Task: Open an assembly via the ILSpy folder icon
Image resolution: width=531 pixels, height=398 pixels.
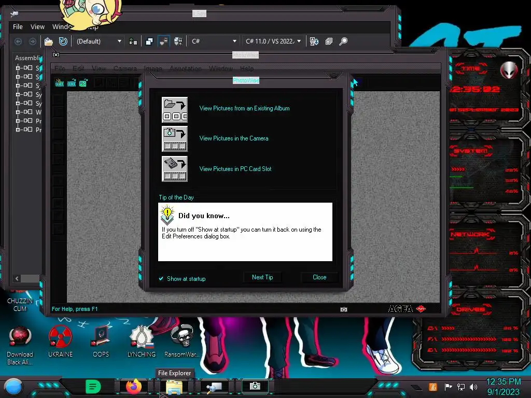Action: [x=48, y=41]
